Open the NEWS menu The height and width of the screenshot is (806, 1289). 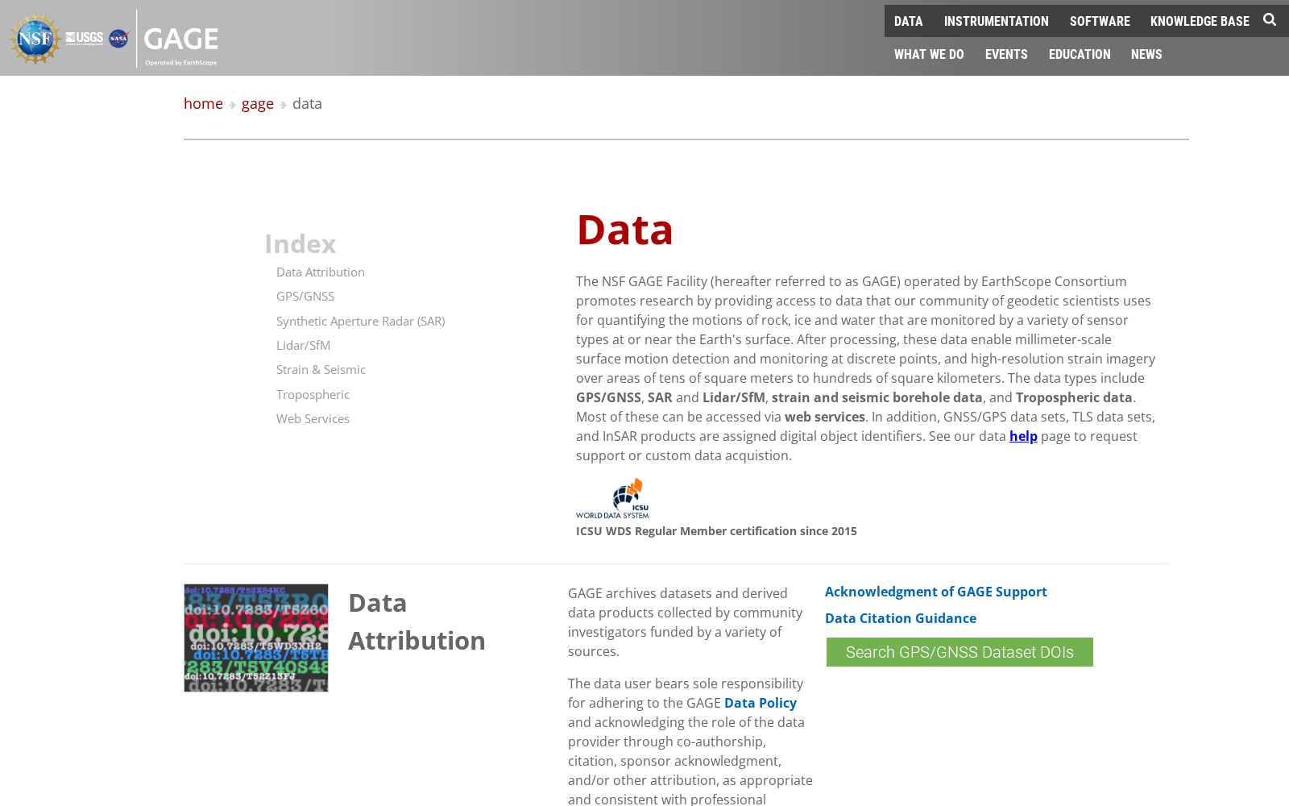(x=1146, y=55)
